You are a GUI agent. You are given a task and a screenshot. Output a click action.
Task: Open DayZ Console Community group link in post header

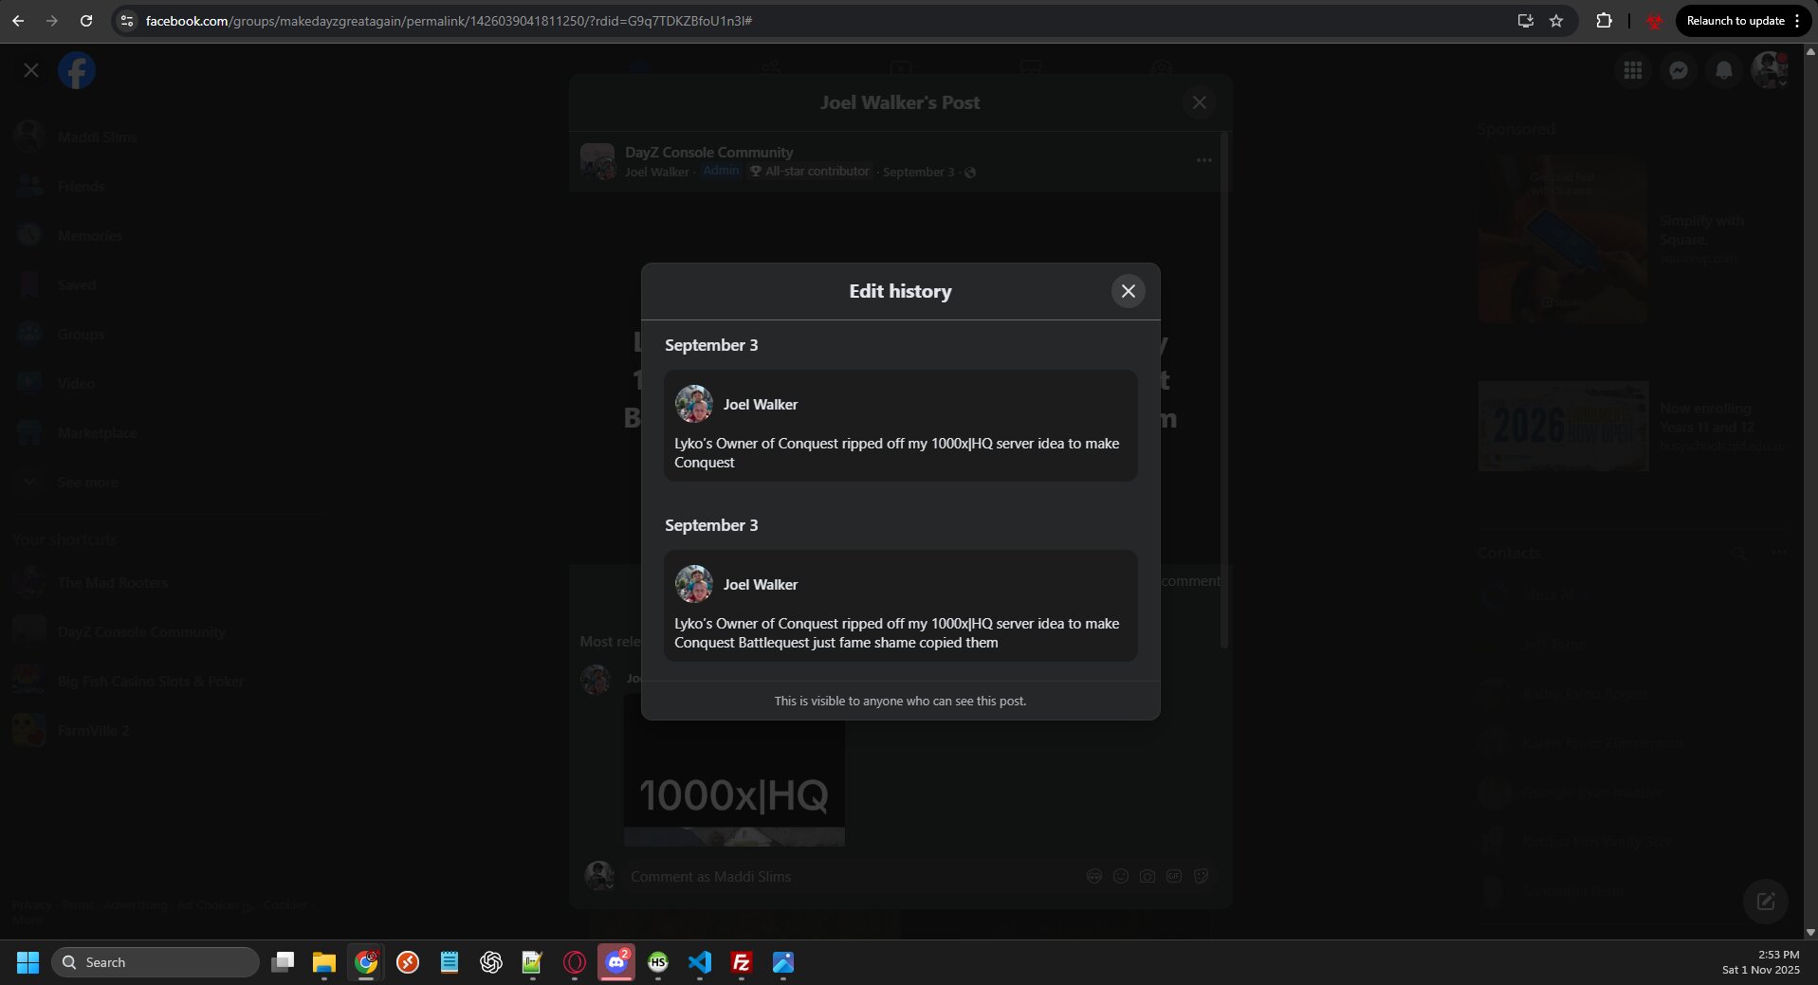708,152
